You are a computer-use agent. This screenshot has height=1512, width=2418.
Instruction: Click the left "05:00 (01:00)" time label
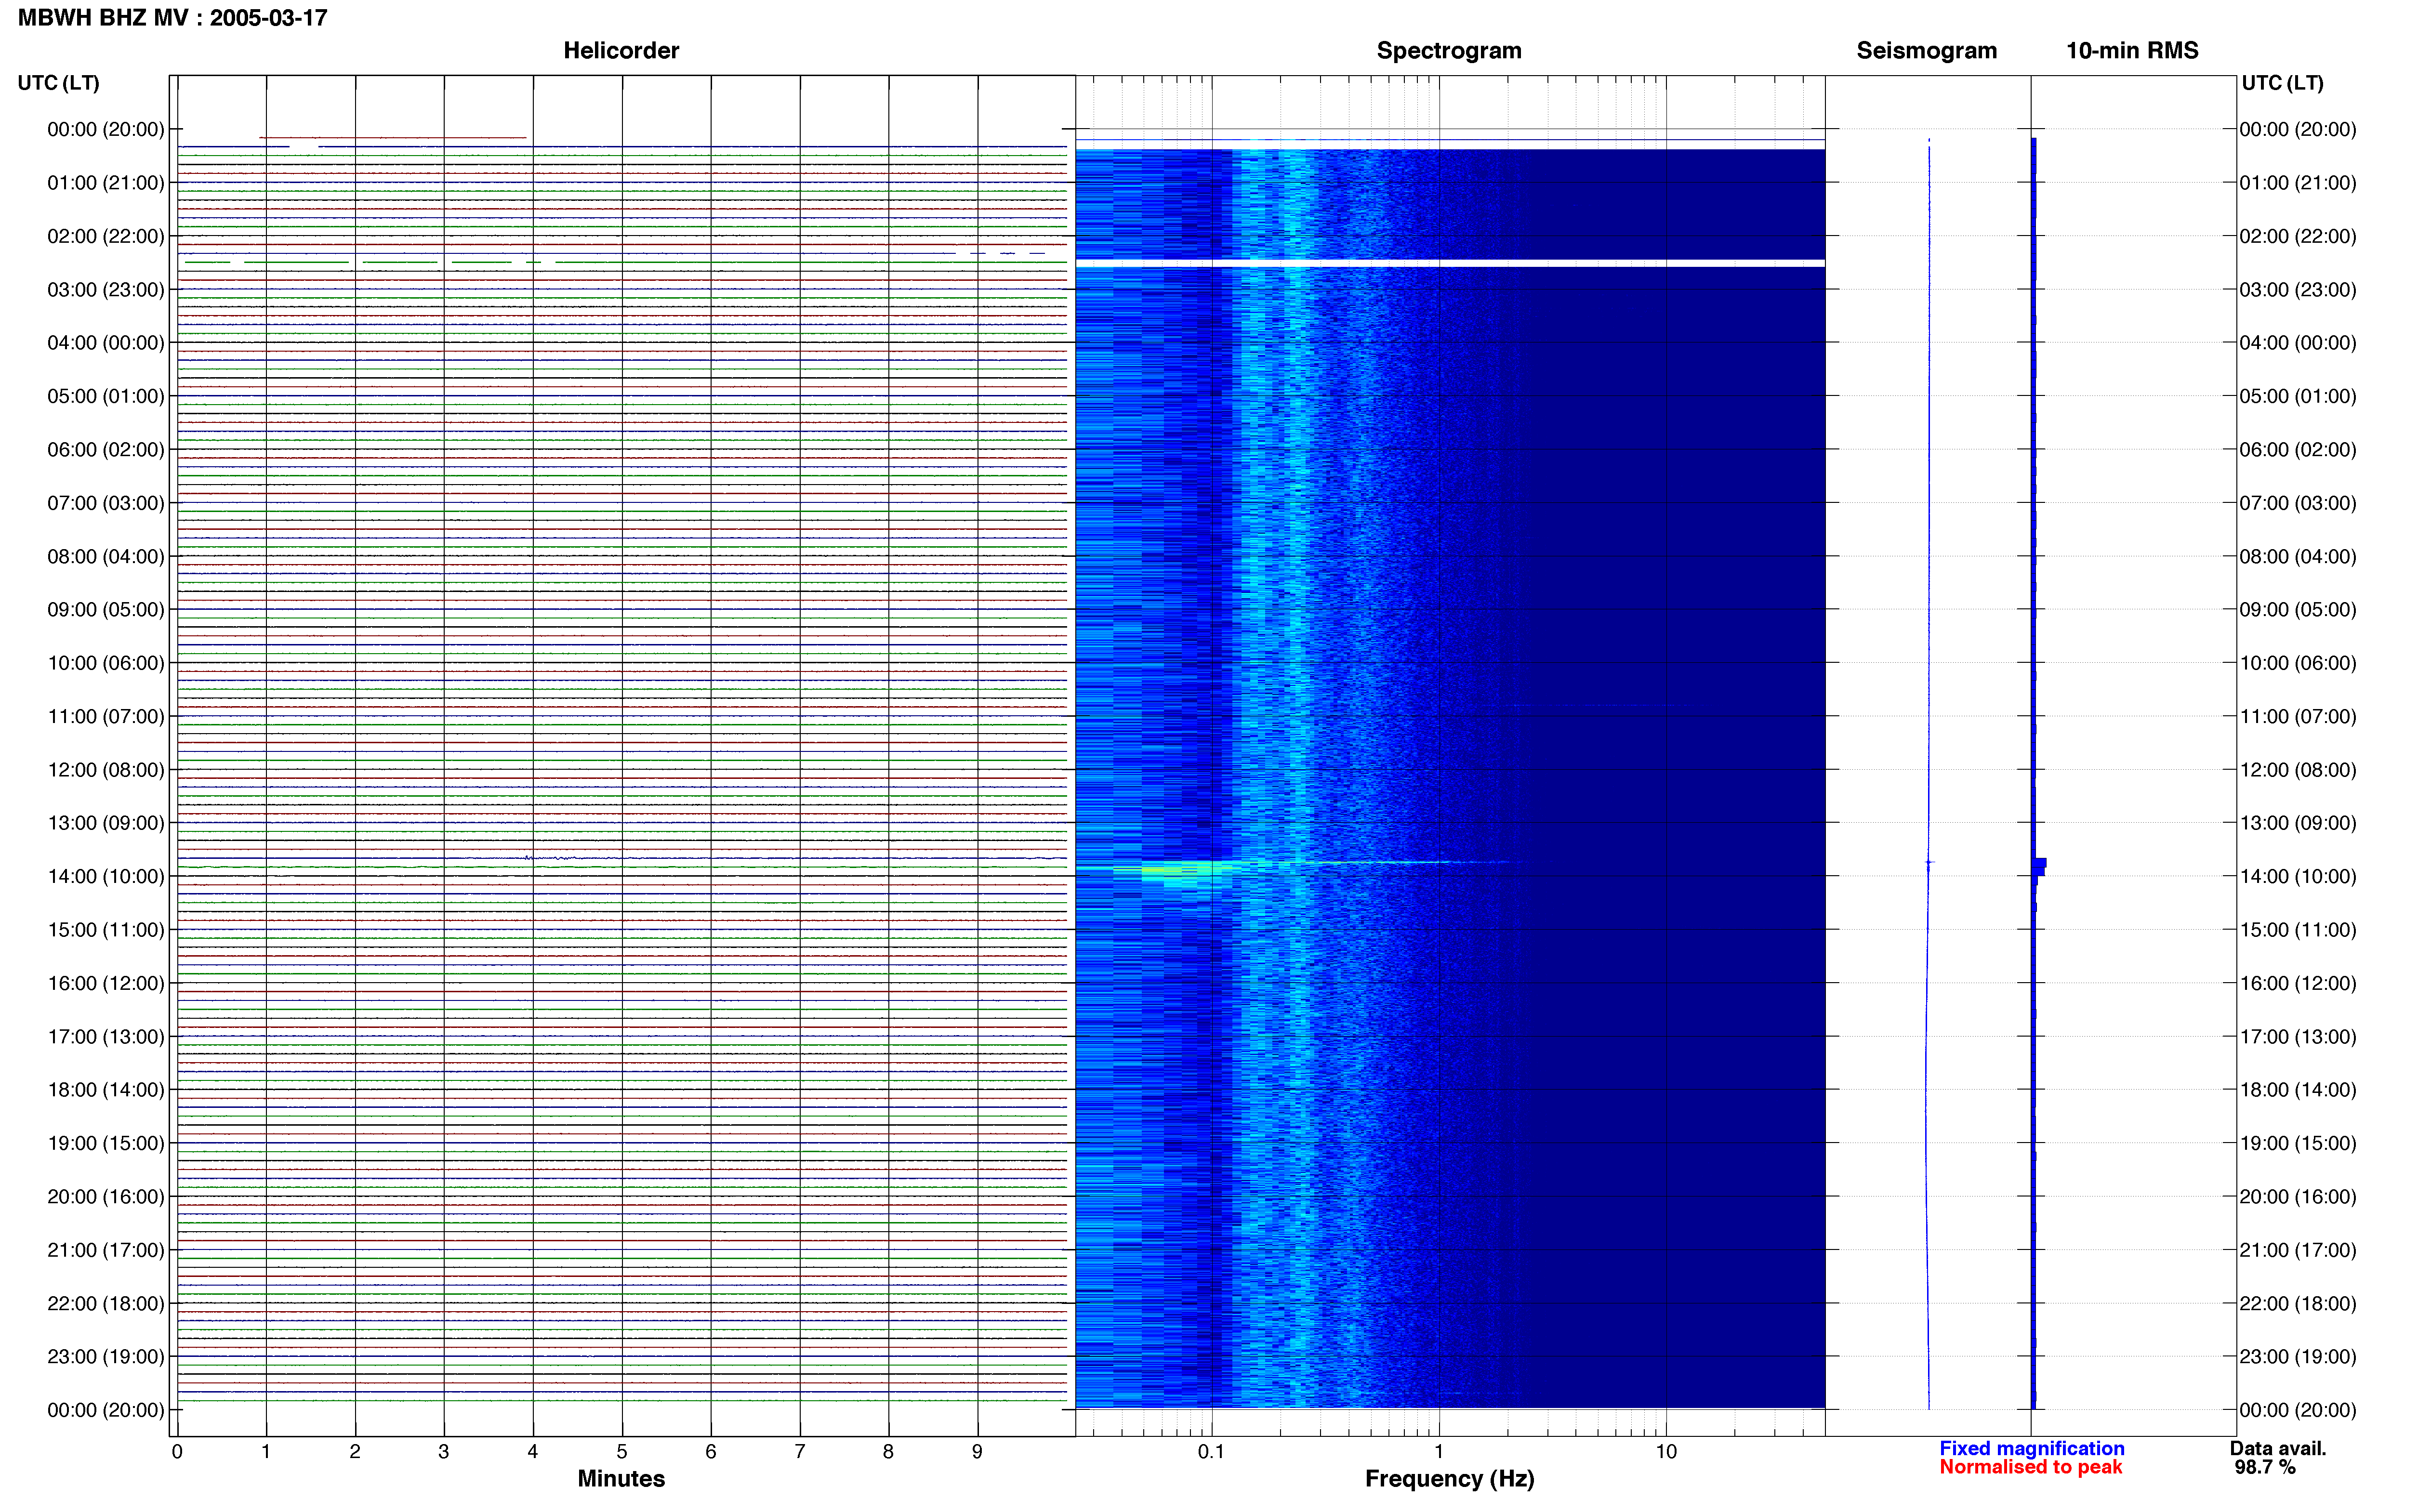[x=105, y=396]
